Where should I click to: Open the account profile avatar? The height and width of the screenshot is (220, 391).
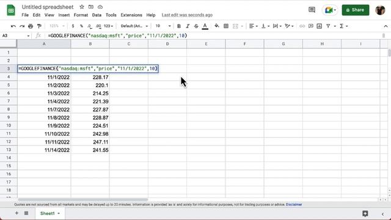380,10
